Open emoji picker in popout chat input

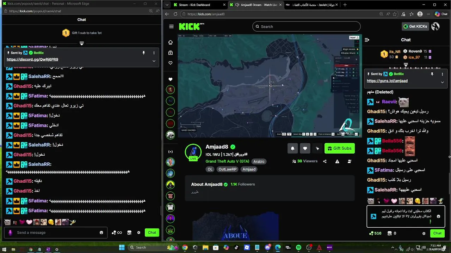(101, 233)
